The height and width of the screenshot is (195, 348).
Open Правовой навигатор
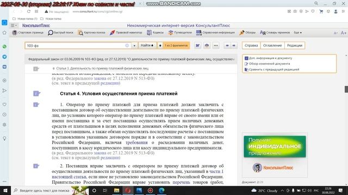(x=126, y=32)
